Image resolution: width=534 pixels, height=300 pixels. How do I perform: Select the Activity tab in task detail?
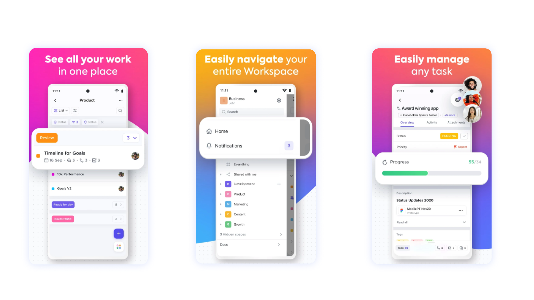click(431, 122)
